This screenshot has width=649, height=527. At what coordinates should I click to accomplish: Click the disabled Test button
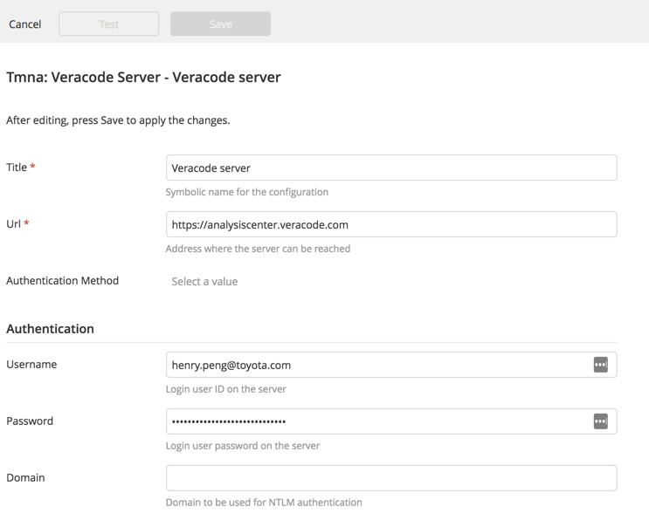[x=109, y=24]
